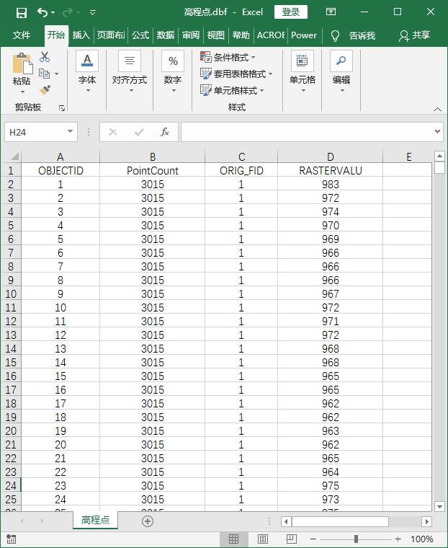Select row 12 header

point(11,321)
